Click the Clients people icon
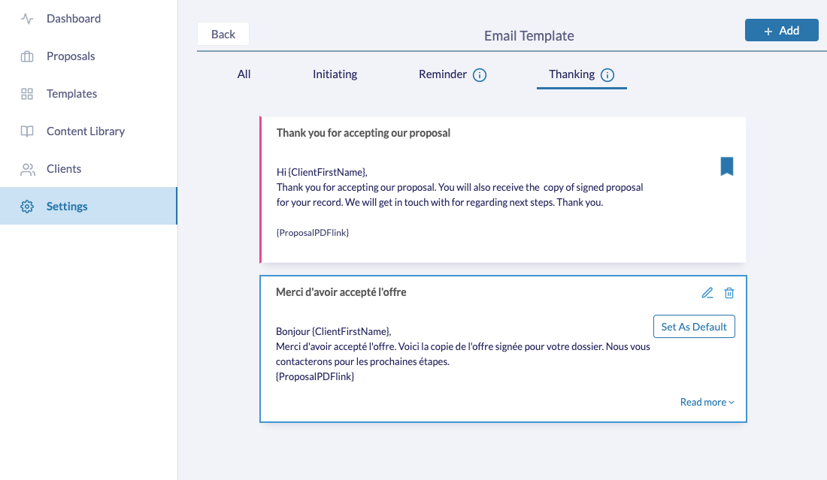This screenshot has height=480, width=827. pos(27,169)
